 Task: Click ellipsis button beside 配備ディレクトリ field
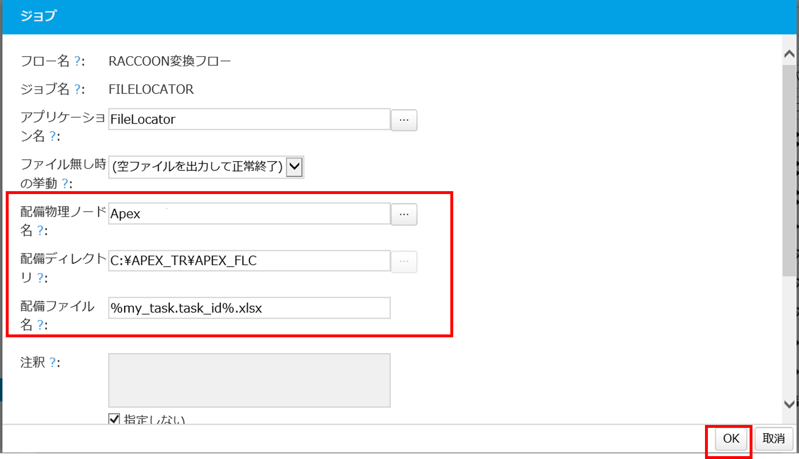click(x=404, y=262)
